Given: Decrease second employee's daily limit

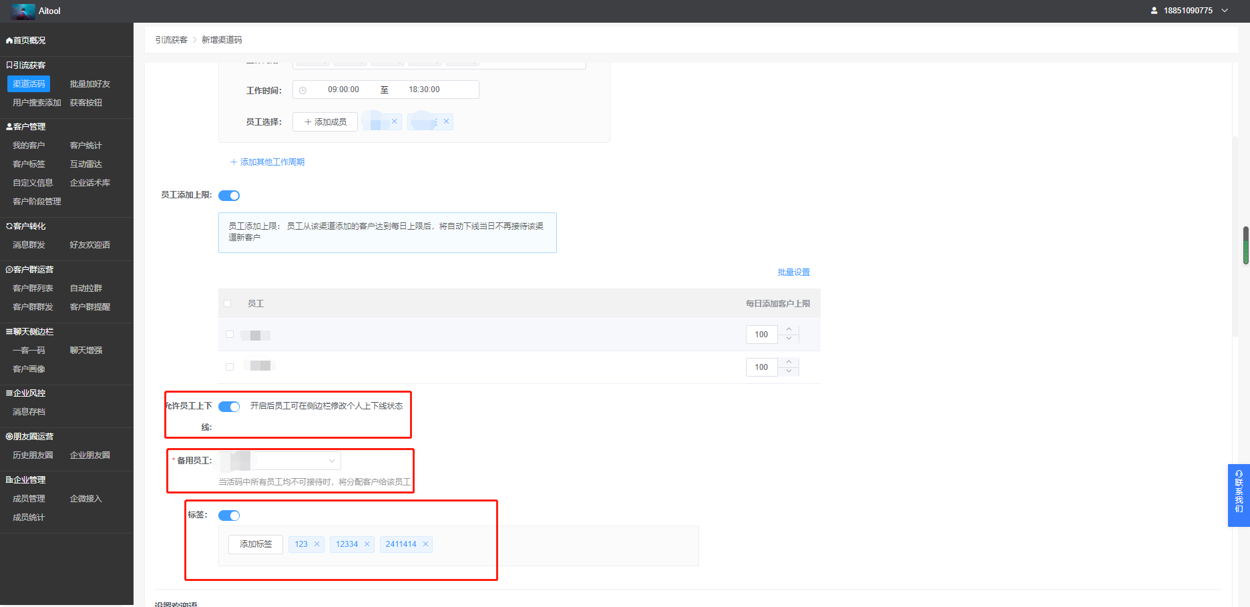Looking at the screenshot, I should coord(789,371).
